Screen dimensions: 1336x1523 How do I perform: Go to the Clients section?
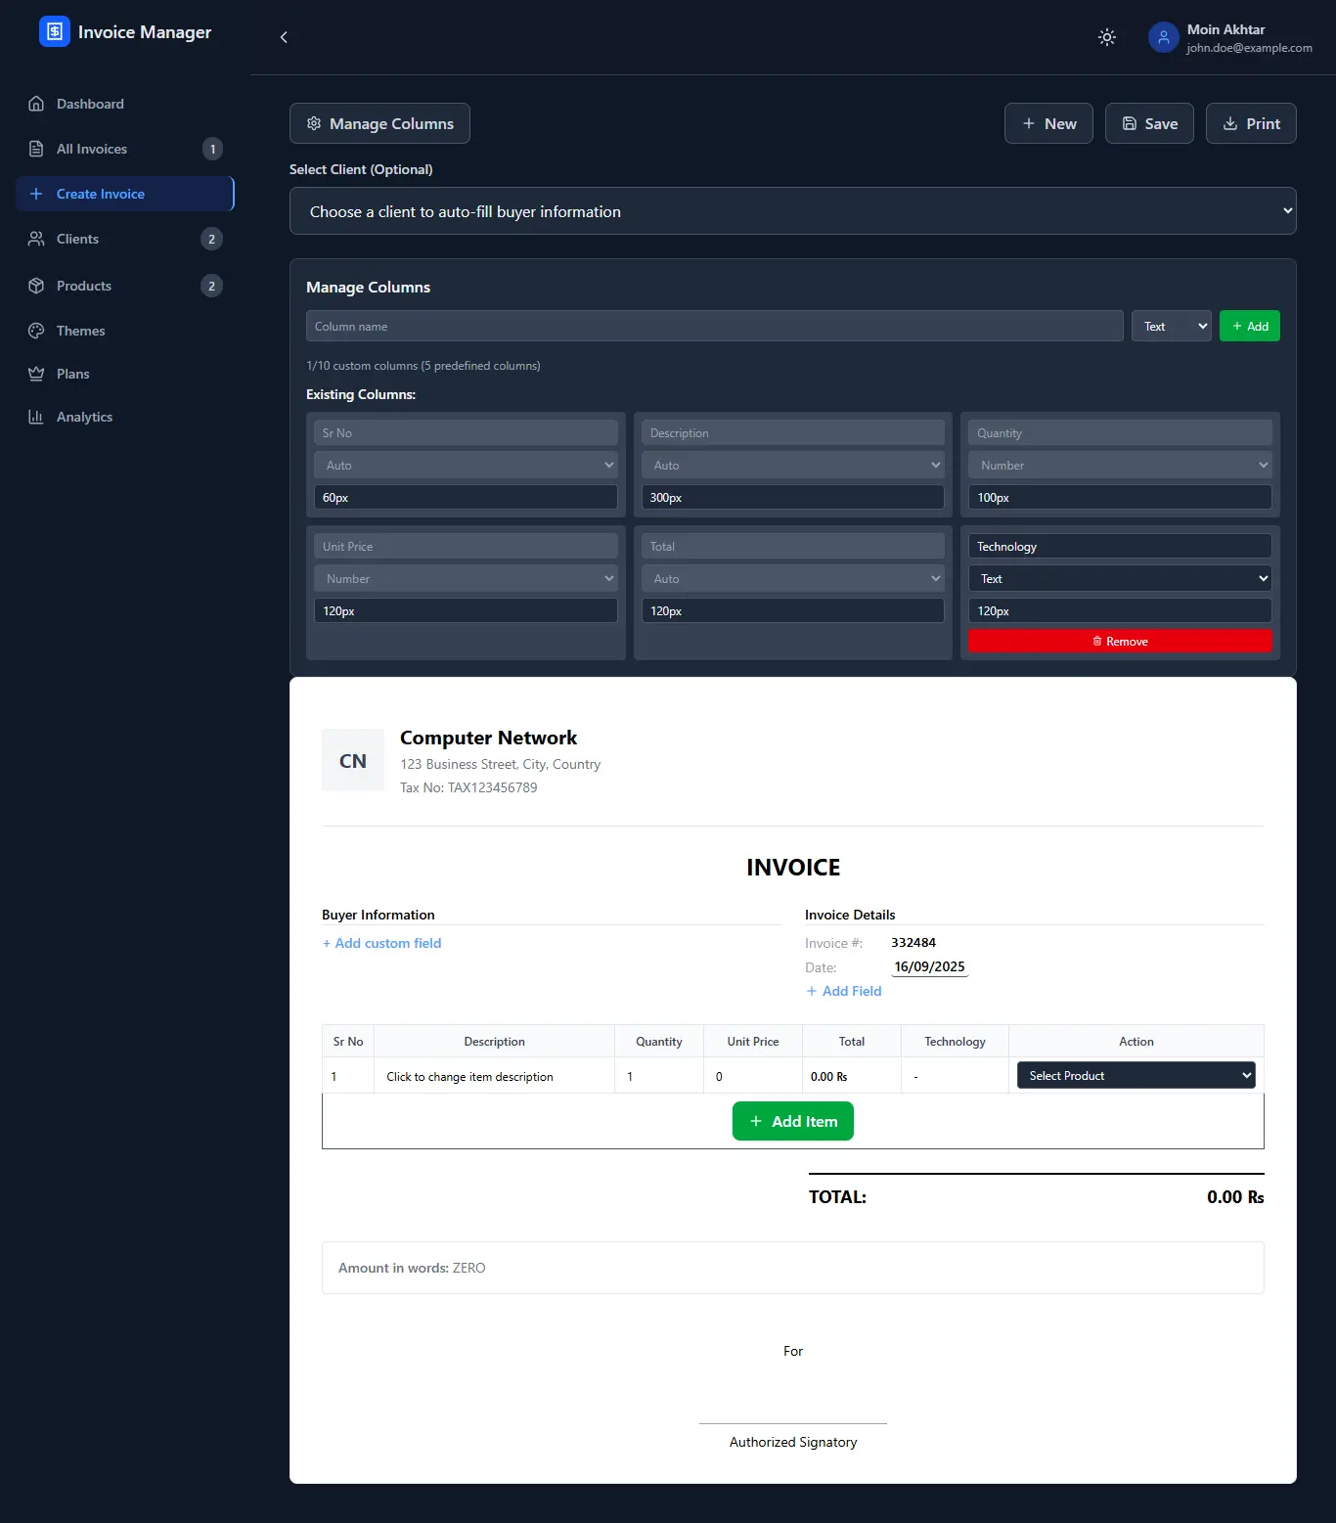(77, 239)
